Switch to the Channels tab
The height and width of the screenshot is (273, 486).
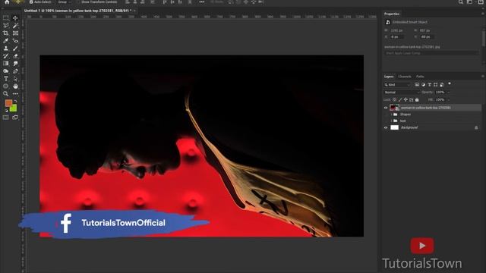[405, 77]
